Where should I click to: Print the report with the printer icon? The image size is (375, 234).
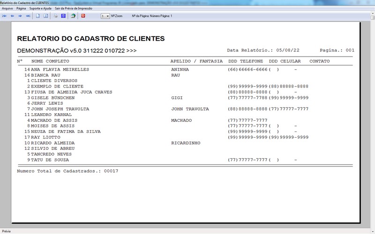pyautogui.click(x=55, y=16)
